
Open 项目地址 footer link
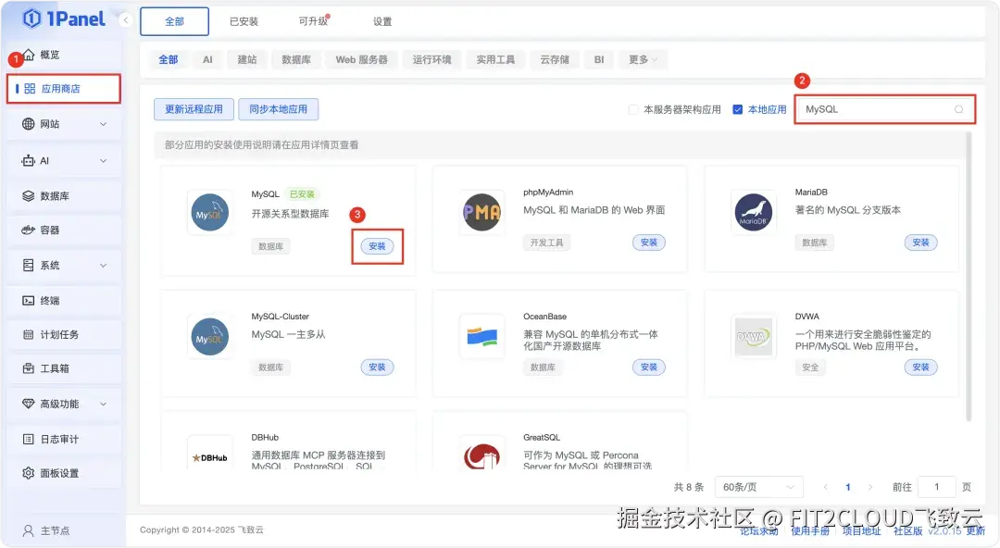861,530
